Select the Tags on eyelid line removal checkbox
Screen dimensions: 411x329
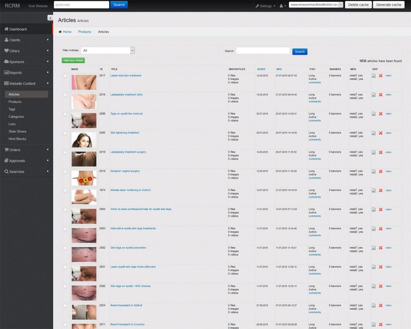tap(65, 114)
